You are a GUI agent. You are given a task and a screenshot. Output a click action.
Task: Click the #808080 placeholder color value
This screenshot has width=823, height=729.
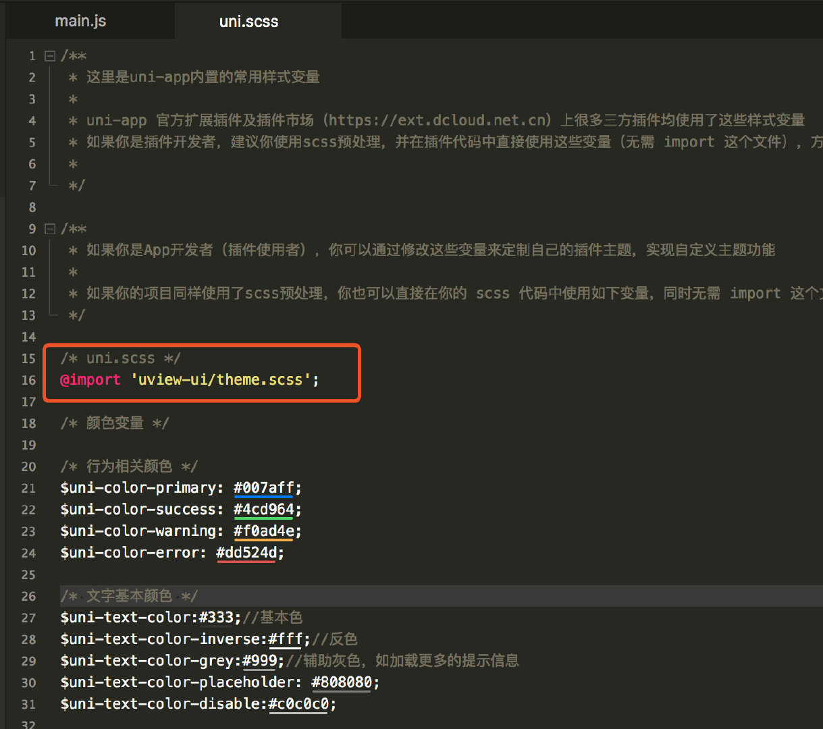point(341,682)
